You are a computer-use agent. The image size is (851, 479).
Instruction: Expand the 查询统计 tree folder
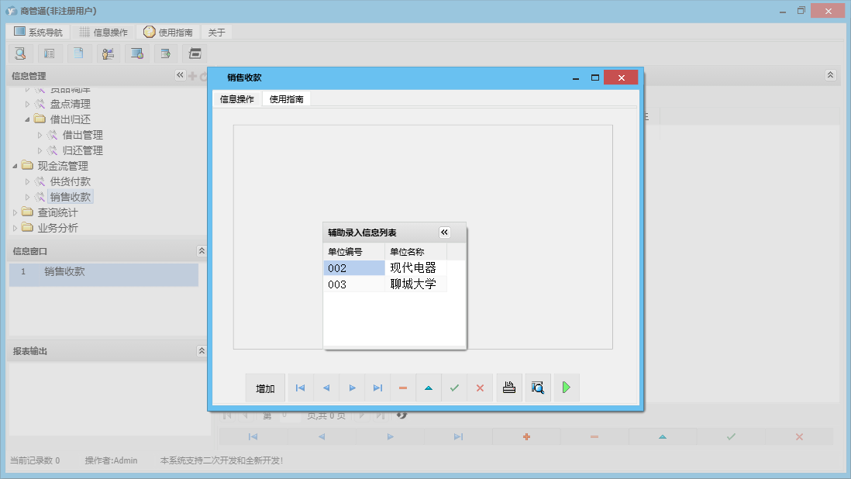coord(15,212)
